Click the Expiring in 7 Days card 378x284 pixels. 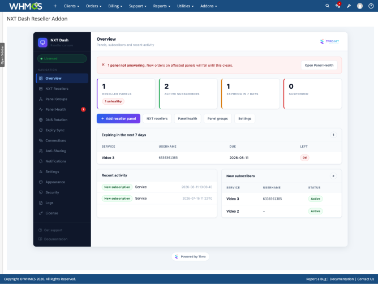[x=251, y=93]
